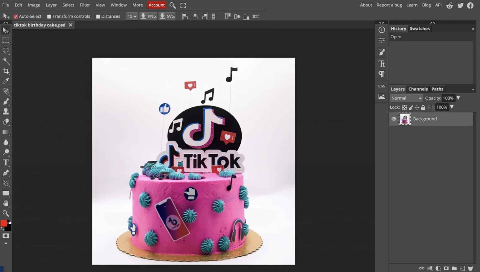Open the 1x export scale dropdown

click(132, 16)
